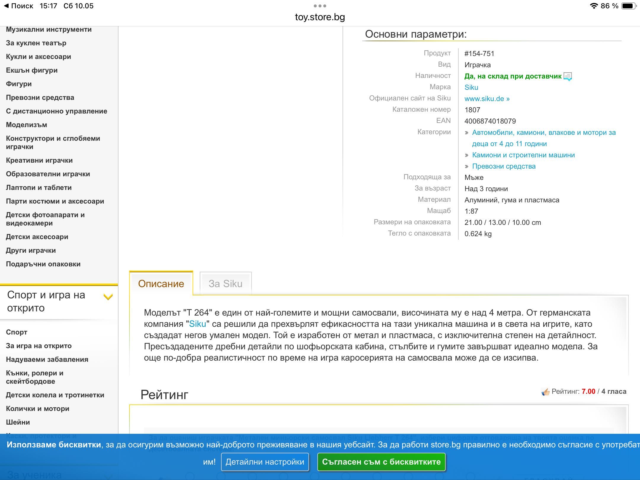Open Детски аксесоари in the sidebar
This screenshot has width=640, height=480.
point(37,237)
